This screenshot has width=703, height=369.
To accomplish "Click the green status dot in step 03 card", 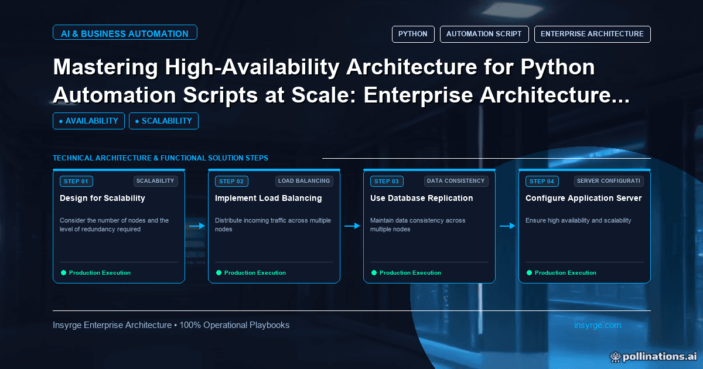I will (374, 272).
